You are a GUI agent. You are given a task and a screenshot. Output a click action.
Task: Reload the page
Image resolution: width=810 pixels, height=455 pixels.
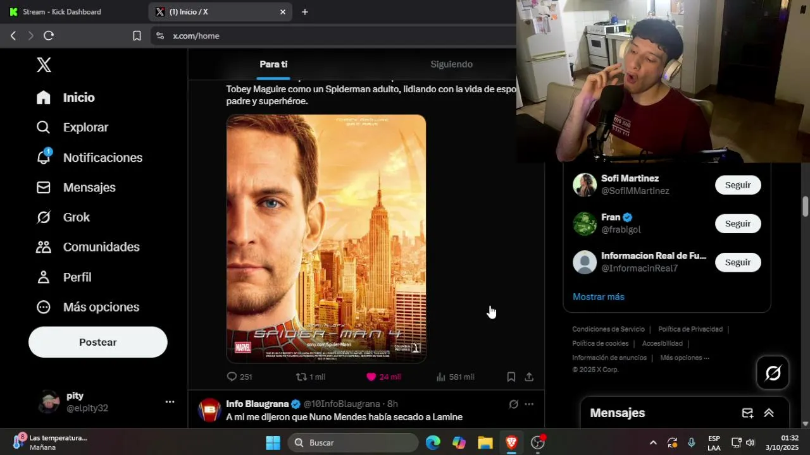(x=49, y=36)
